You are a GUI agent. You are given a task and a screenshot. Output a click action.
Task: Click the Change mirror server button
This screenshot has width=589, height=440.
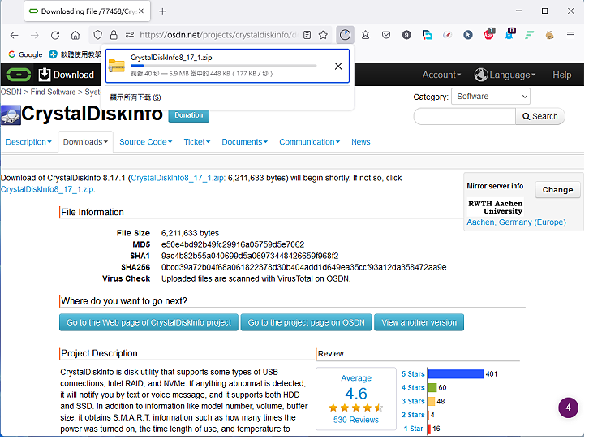pos(557,190)
